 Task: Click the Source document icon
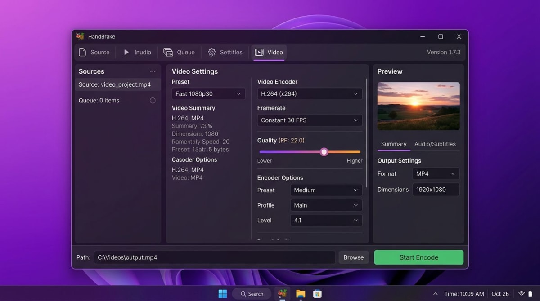click(82, 52)
